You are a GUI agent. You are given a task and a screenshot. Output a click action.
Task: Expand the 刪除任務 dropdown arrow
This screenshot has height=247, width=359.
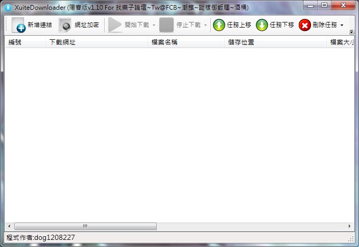[342, 25]
